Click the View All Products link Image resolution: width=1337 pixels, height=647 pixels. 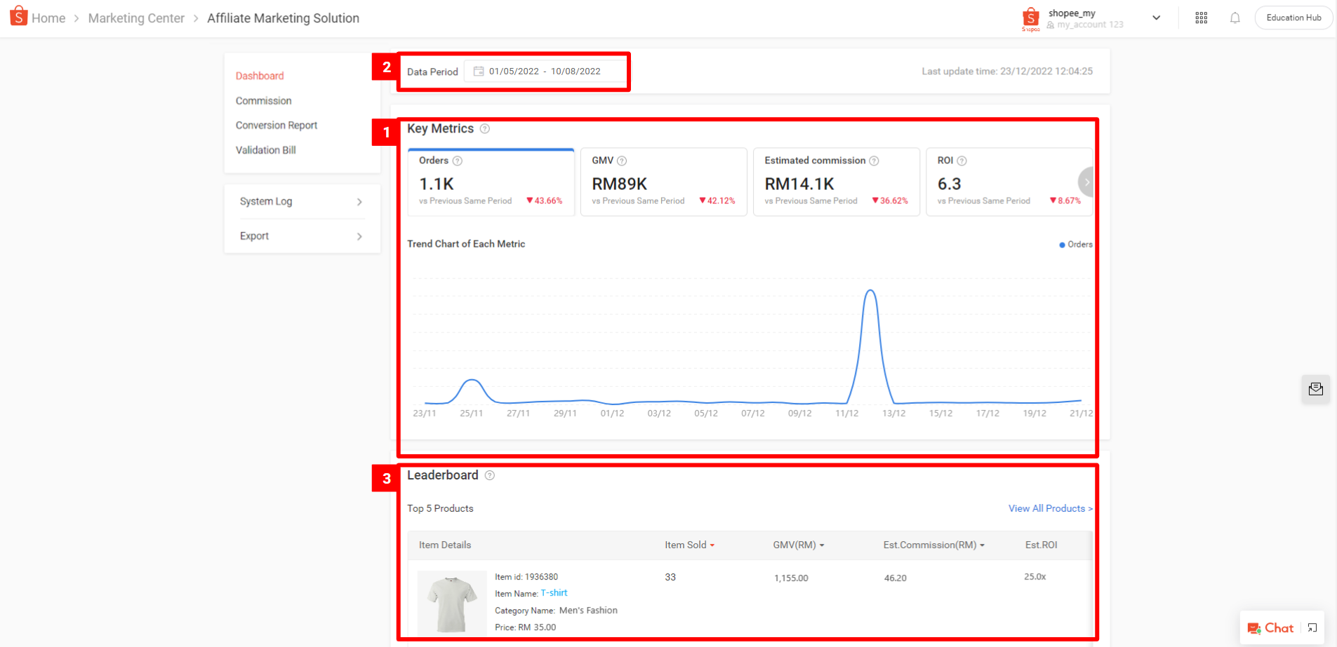pyautogui.click(x=1050, y=508)
